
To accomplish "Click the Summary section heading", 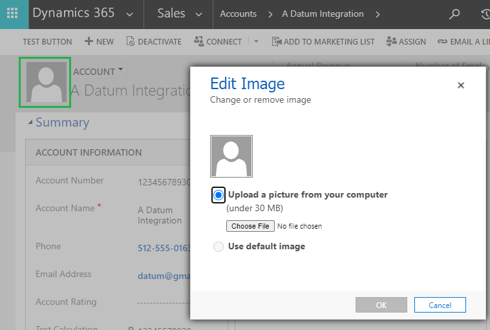I will [63, 123].
